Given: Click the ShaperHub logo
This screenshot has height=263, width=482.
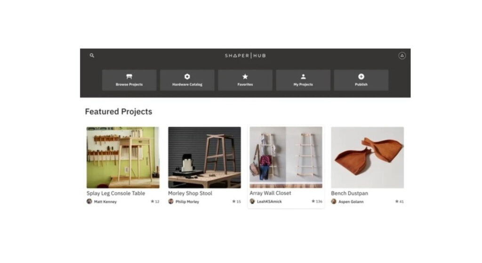Looking at the screenshot, I should (x=245, y=55).
